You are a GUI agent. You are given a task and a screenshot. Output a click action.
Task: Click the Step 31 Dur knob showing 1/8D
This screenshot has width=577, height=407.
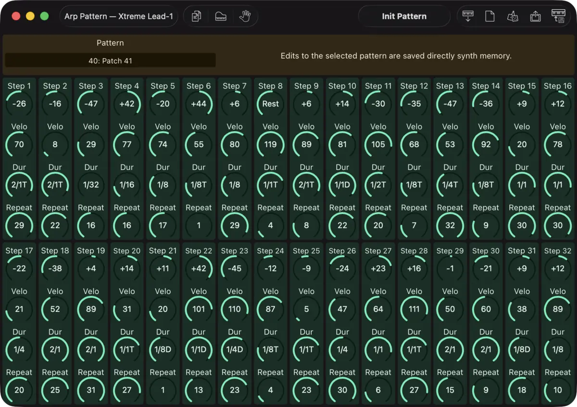click(x=522, y=350)
